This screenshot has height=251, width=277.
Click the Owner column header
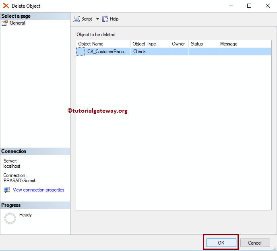pos(179,44)
